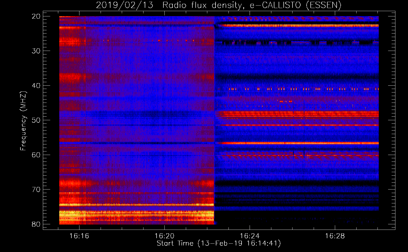This screenshot has height=252, width=408.
Task: Click the 80 frequency tick label
Action: [x=36, y=224]
